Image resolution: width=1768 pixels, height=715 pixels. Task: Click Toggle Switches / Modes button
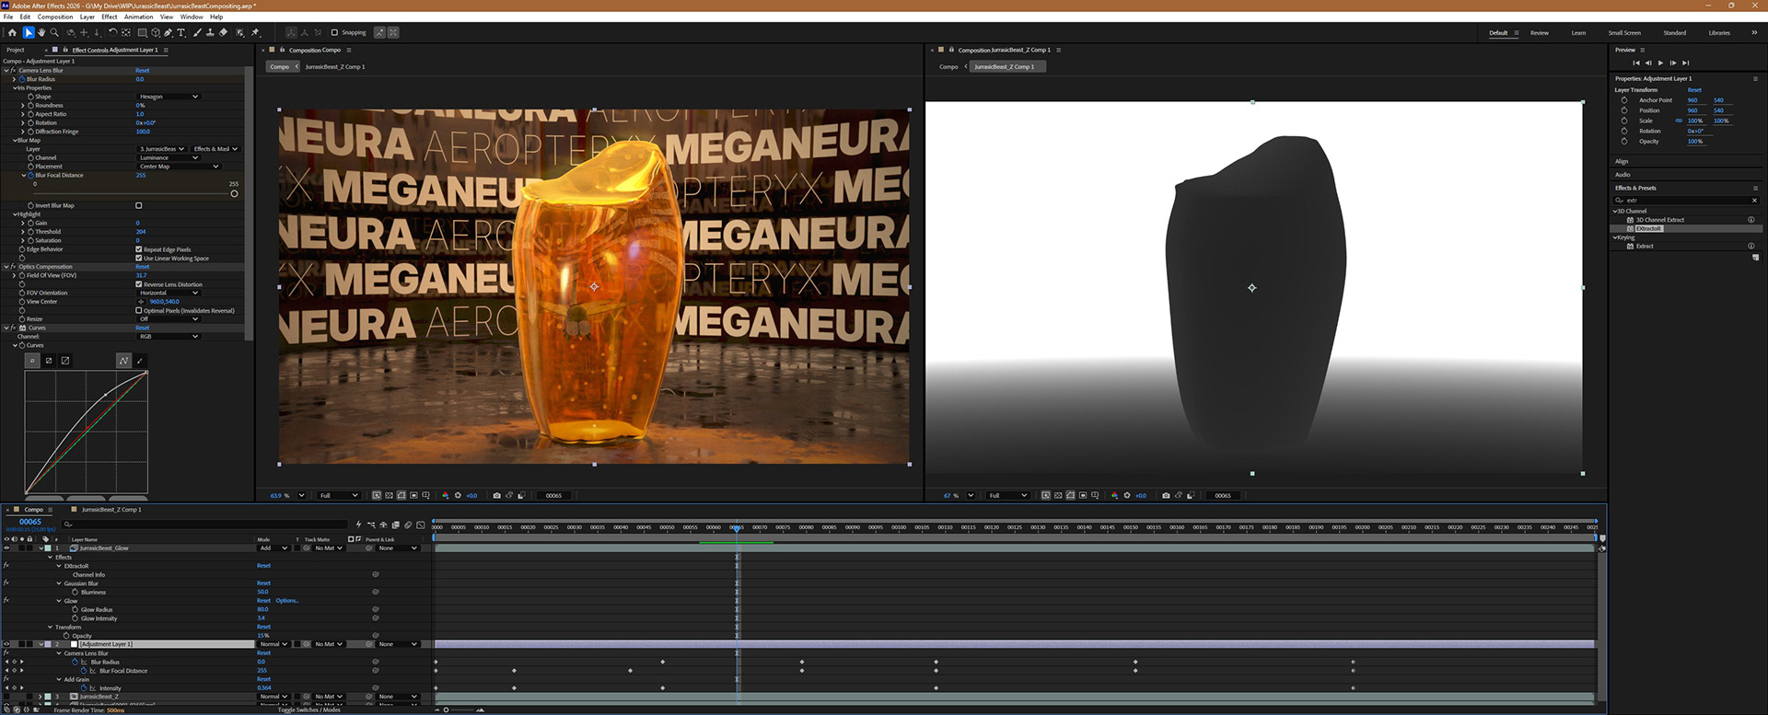click(308, 709)
